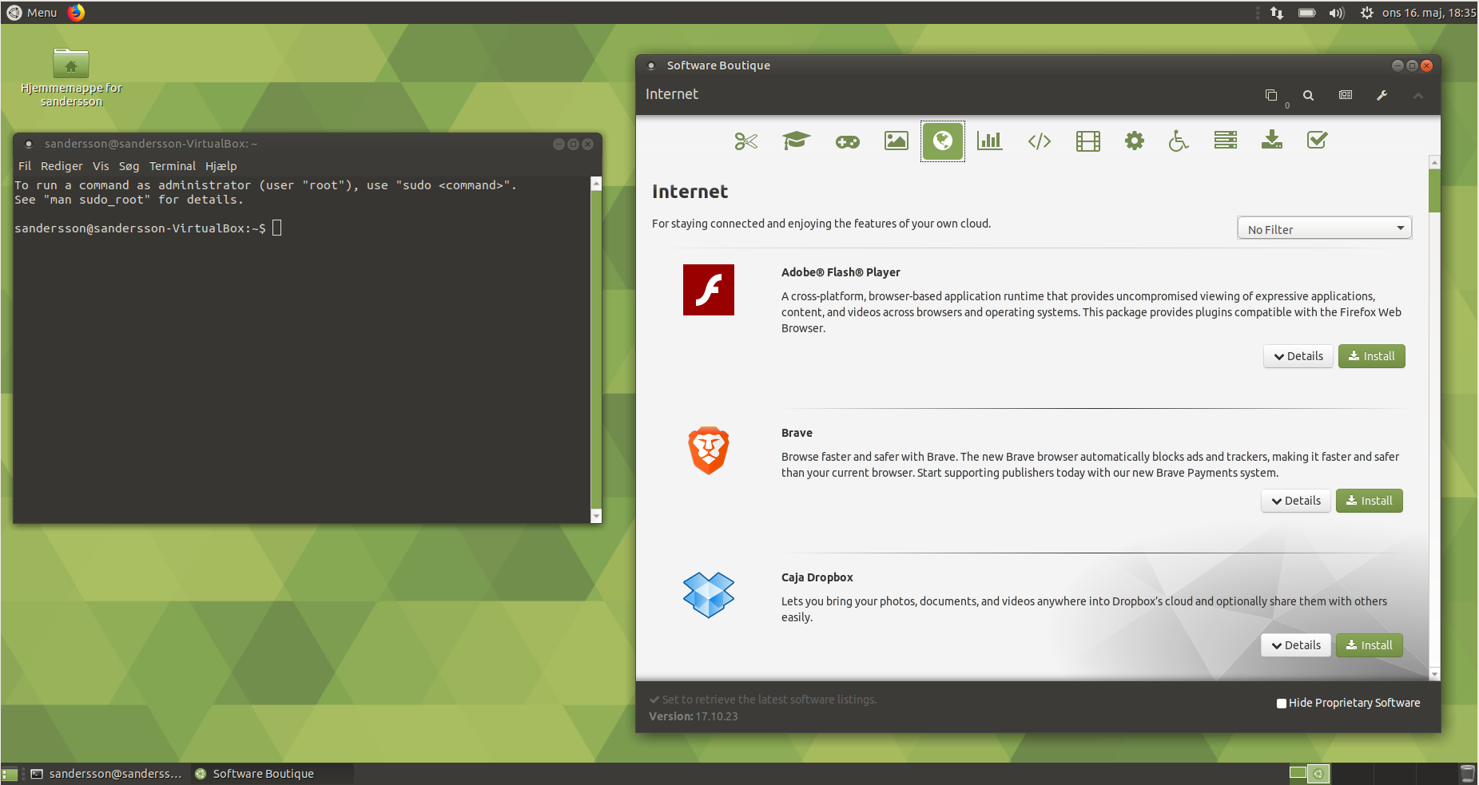
Task: Open the Programming category (code brackets icon)
Action: tap(1039, 141)
